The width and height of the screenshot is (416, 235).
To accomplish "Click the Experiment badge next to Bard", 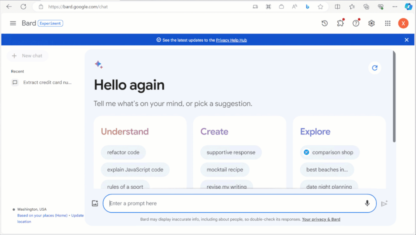I will [50, 23].
